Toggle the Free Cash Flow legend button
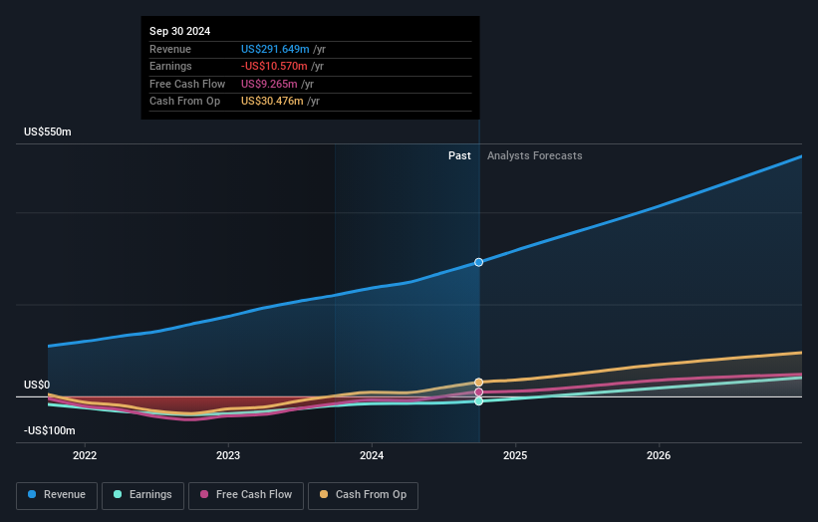Viewport: 818px width, 522px height. click(246, 495)
